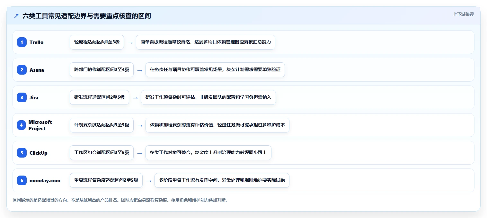Viewport: 487px width, 218px height.
Task: Click the monday.com note 多阶段重复工作流有发挥空间
Action: coord(222,180)
